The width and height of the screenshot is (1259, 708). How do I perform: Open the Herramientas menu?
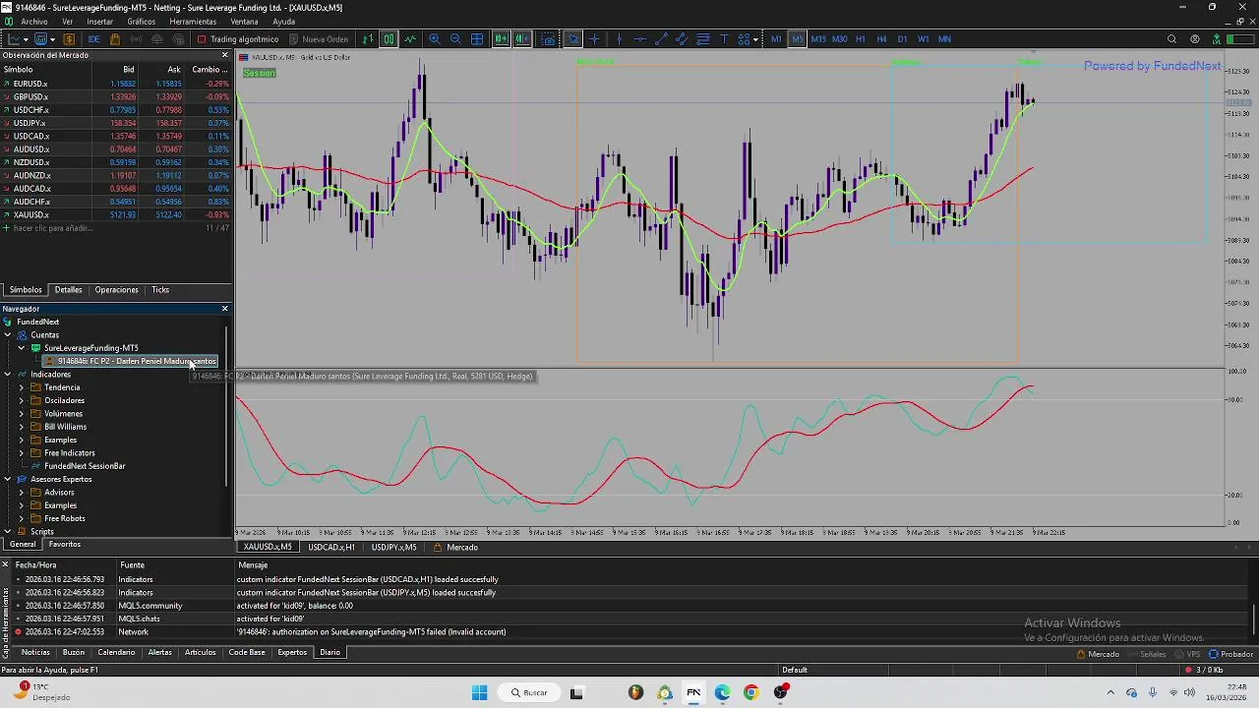click(x=193, y=22)
